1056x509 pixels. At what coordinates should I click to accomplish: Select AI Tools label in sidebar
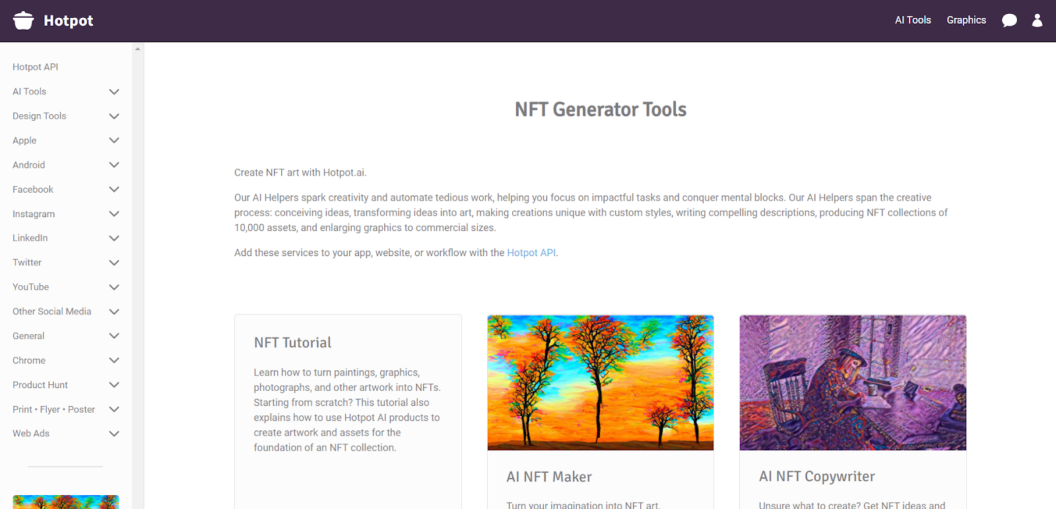click(x=30, y=92)
